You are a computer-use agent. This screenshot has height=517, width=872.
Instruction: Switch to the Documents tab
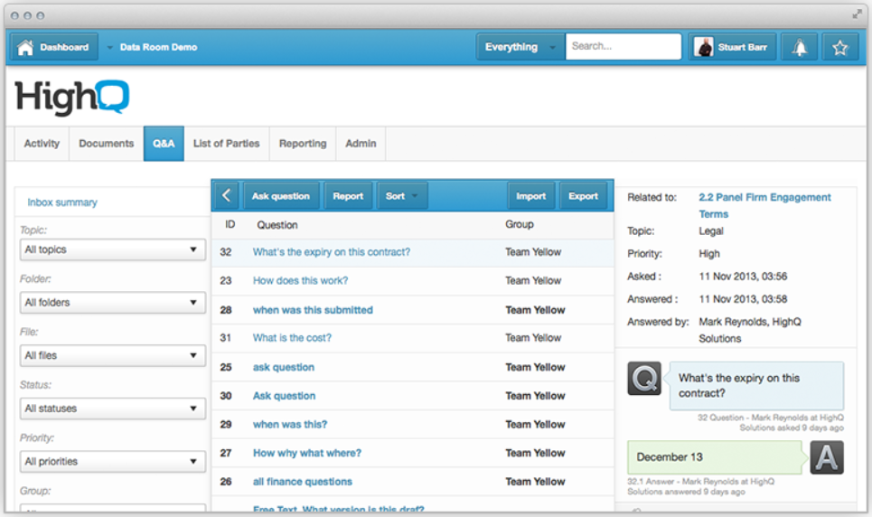(x=106, y=144)
